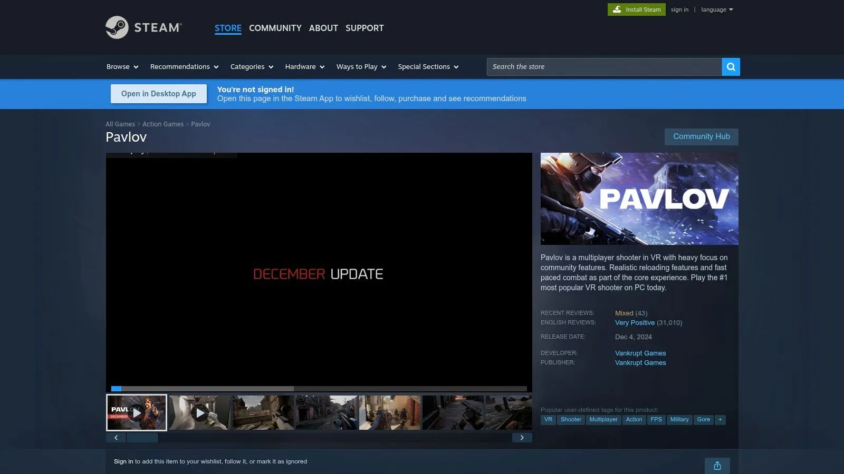Open the Community Hub
844x474 pixels.
[702, 136]
